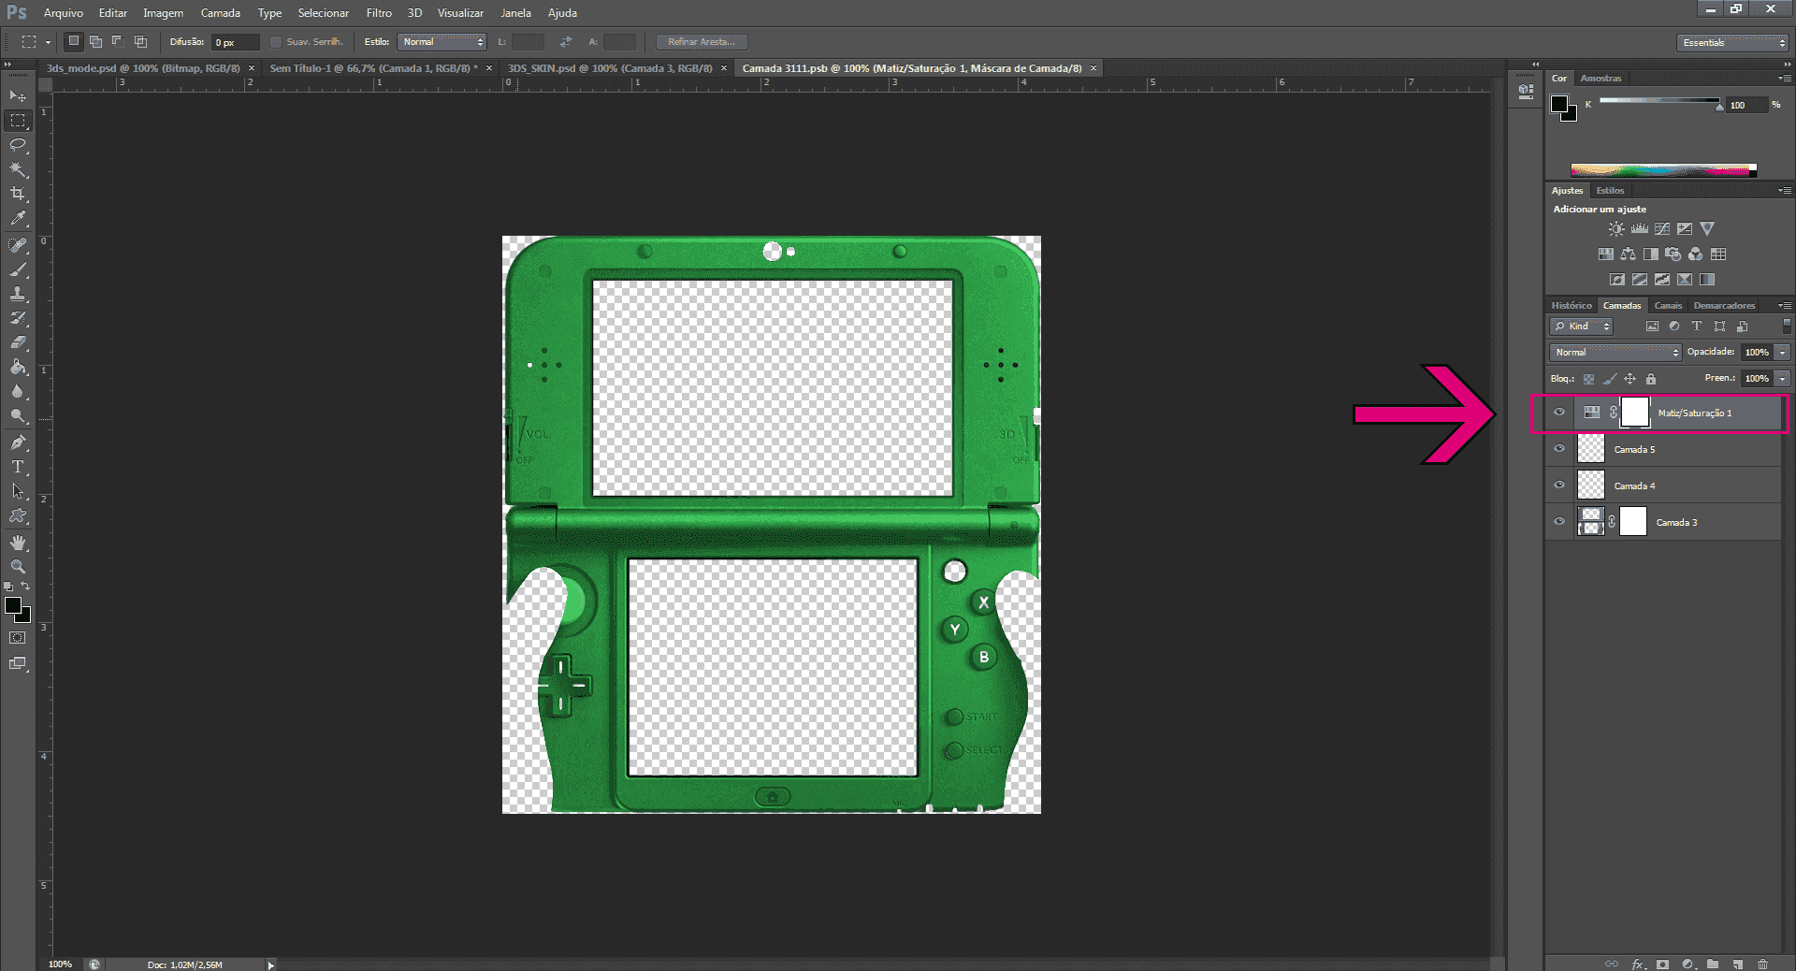Select the Horizontal Type tool
The height and width of the screenshot is (971, 1796).
(18, 467)
